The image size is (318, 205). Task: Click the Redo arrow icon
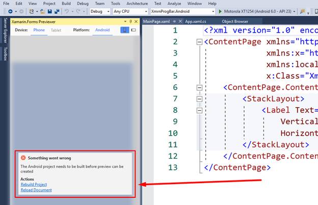pyautogui.click(x=78, y=11)
